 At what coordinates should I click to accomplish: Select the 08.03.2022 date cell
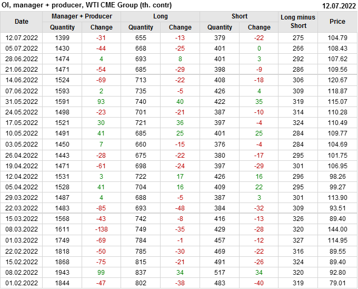[22, 229]
